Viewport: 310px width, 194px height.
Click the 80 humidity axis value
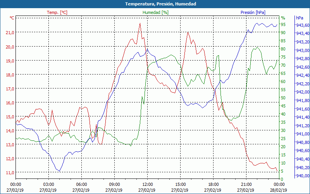pyautogui.click(x=283, y=49)
